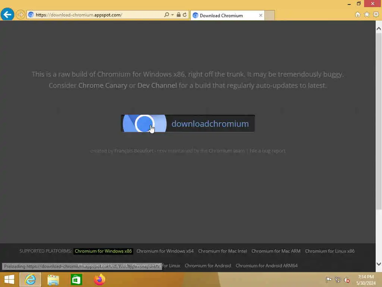The width and height of the screenshot is (382, 287).
Task: Click the Chromium logo on download button
Action: 144,123
